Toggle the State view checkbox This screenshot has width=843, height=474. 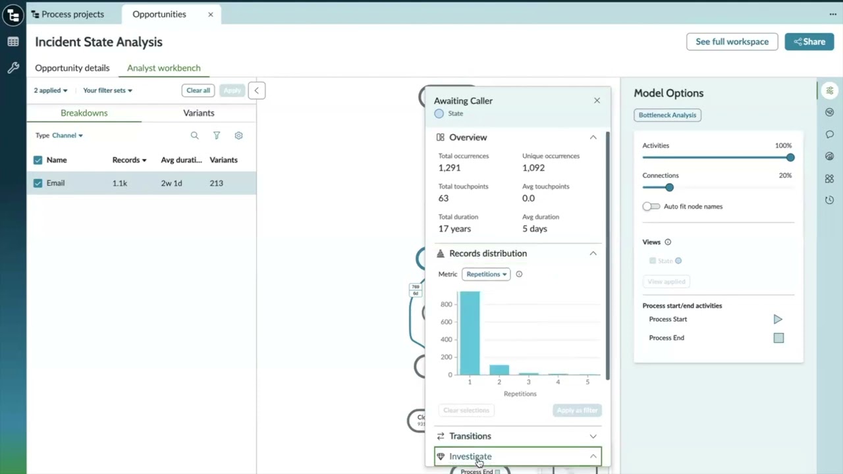click(x=653, y=261)
